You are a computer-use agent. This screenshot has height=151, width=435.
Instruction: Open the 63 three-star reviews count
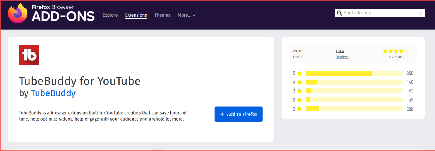click(411, 91)
